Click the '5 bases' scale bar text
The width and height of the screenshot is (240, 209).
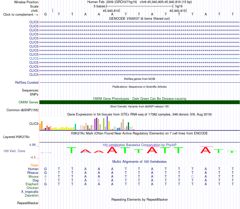(x=100, y=6)
